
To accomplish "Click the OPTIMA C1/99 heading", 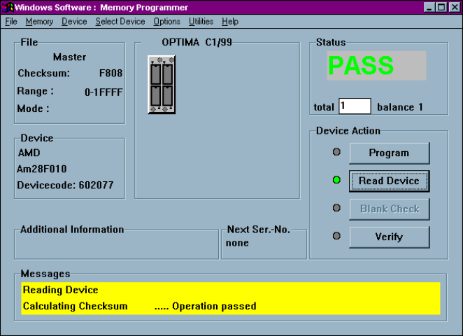I will pyautogui.click(x=197, y=42).
